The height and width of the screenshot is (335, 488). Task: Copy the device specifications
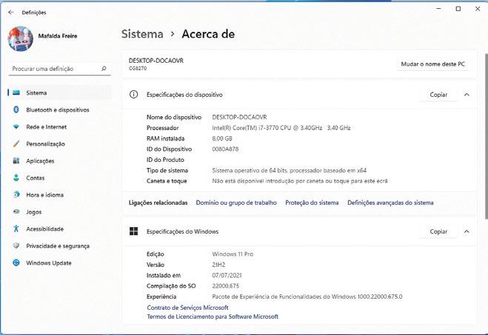point(438,95)
